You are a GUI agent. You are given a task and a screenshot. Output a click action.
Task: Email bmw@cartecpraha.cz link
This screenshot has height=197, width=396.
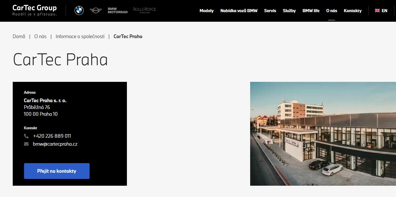(x=55, y=144)
